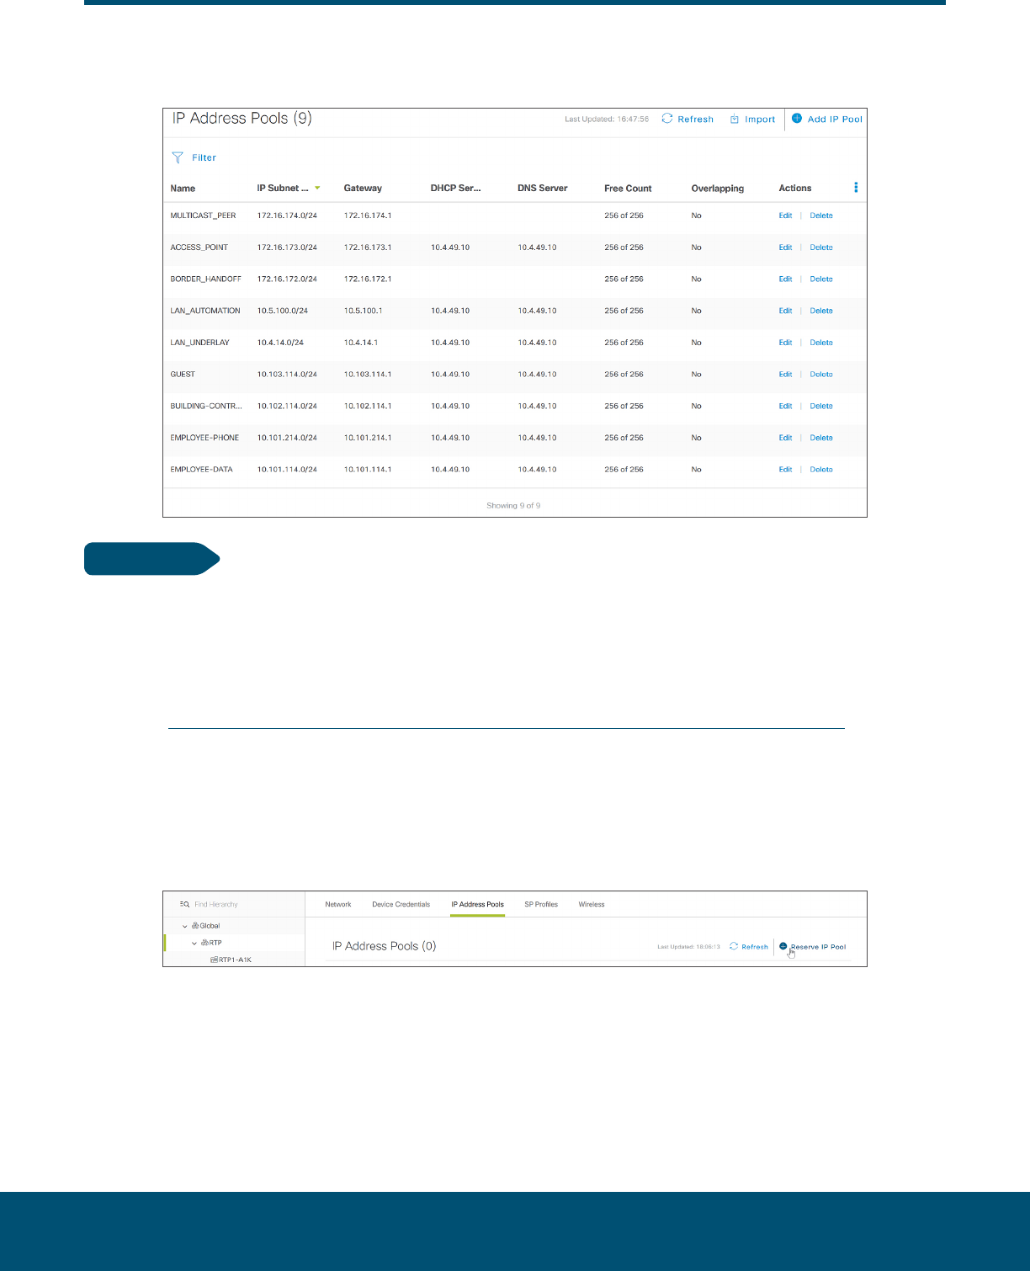The width and height of the screenshot is (1030, 1271).
Task: Click the 10.102.114.1 gateway cell
Action: point(368,406)
